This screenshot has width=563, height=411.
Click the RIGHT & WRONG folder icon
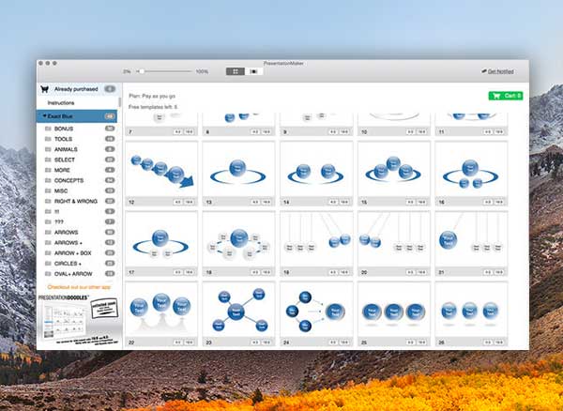[48, 202]
